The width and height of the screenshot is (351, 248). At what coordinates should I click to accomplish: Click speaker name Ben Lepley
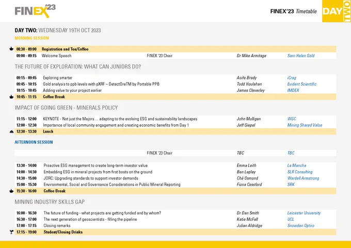[246, 172]
